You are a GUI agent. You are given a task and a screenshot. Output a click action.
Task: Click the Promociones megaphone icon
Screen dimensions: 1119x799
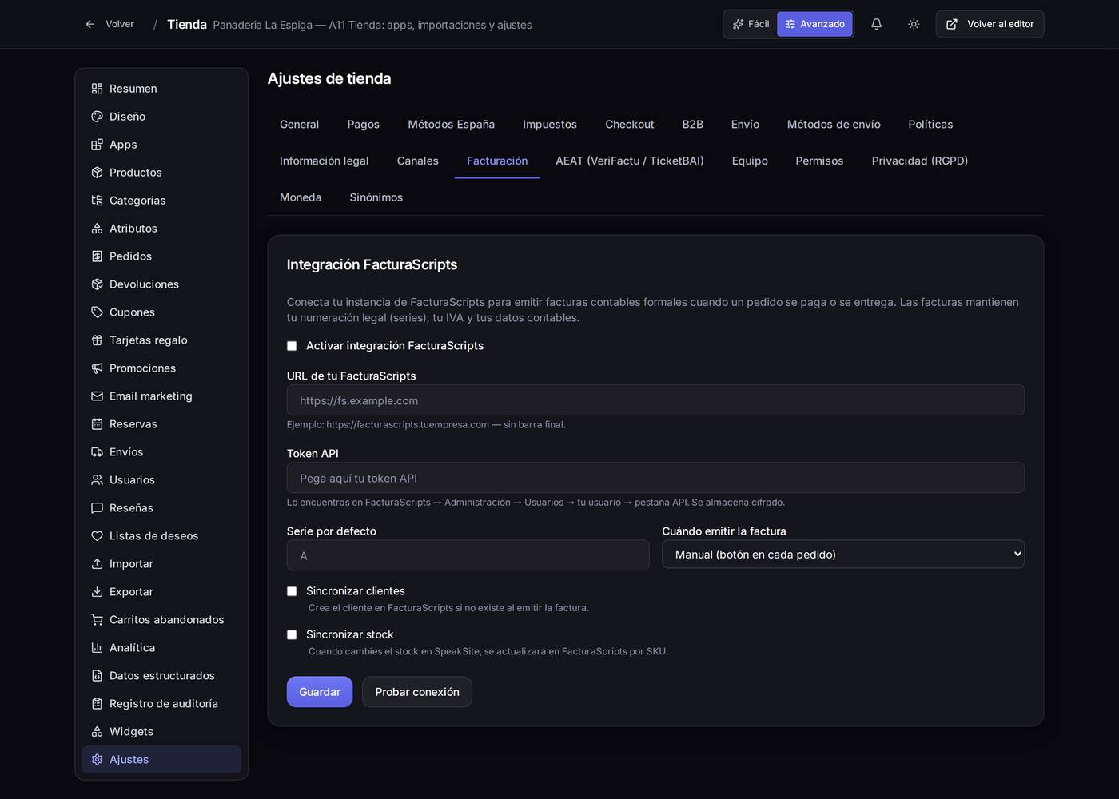(97, 368)
